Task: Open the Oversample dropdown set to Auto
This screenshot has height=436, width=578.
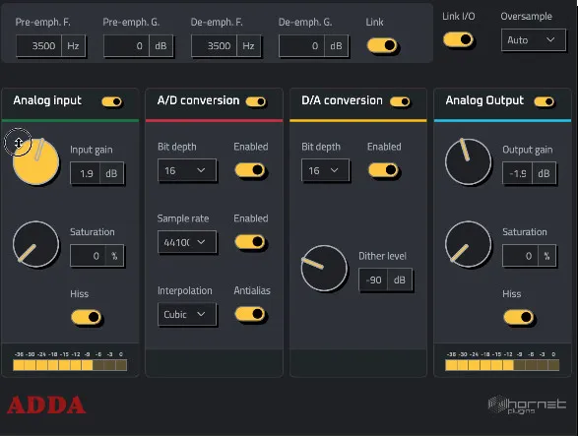Action: pyautogui.click(x=533, y=39)
